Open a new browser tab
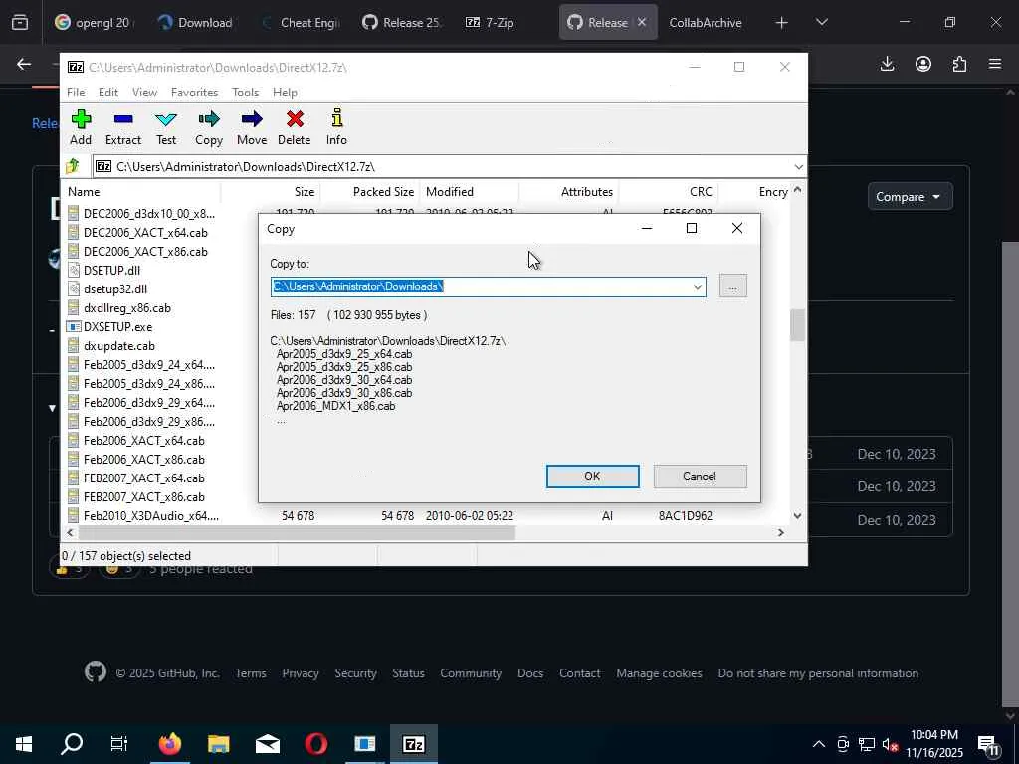The width and height of the screenshot is (1019, 764). [782, 23]
